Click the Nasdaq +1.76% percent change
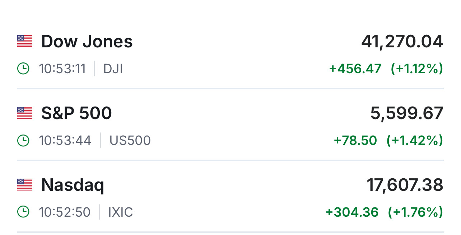The image size is (461, 235). click(415, 212)
